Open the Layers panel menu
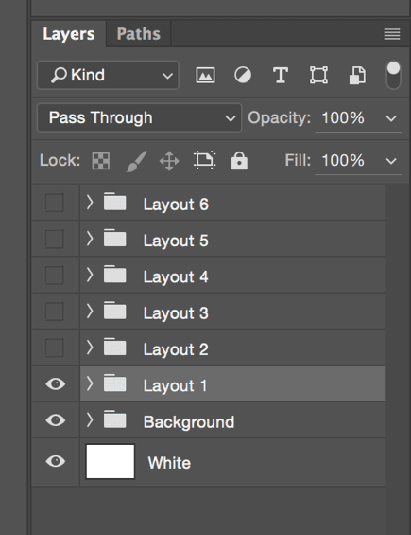Image resolution: width=411 pixels, height=535 pixels. click(392, 34)
